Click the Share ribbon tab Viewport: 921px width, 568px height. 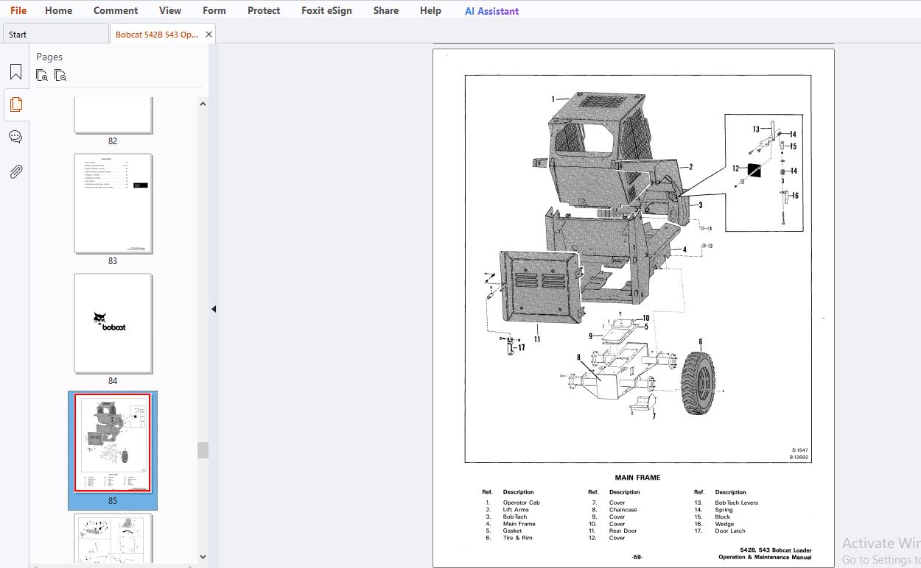(x=386, y=10)
